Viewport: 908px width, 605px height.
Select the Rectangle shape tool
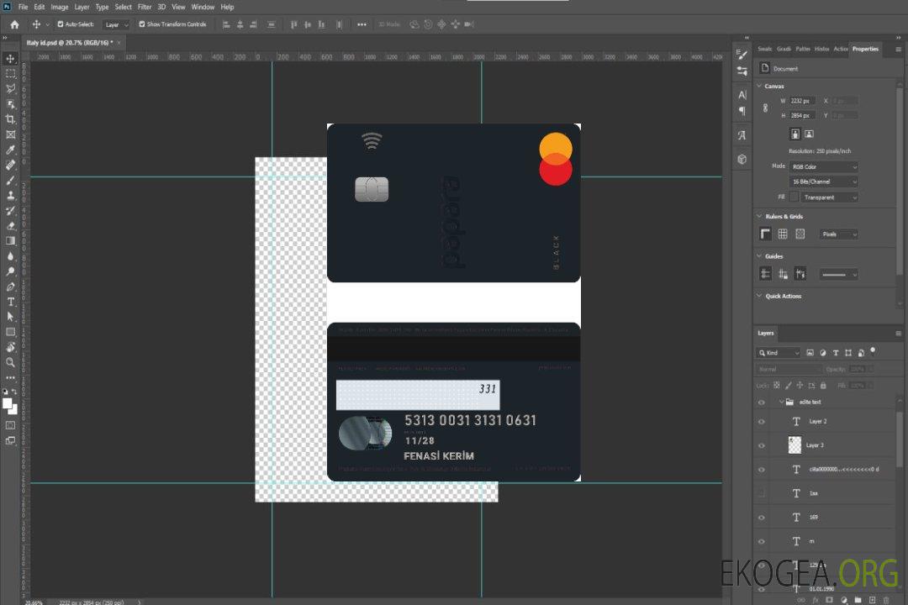(x=10, y=332)
